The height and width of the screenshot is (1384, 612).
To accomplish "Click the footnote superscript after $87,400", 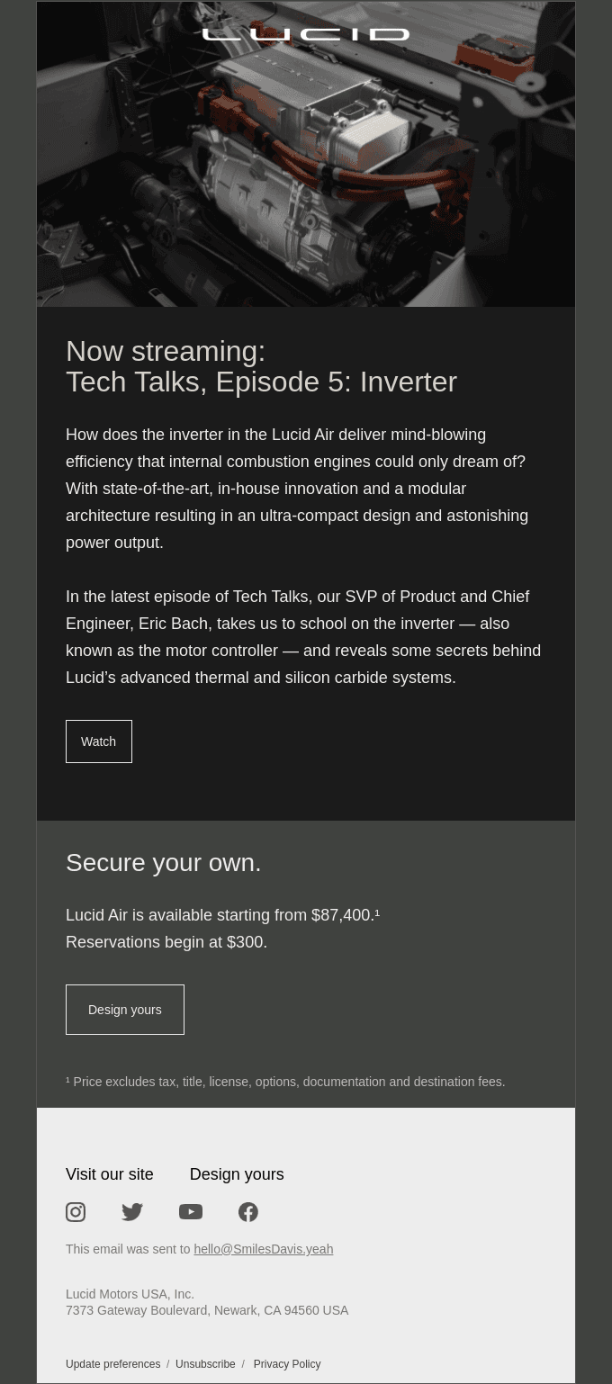I will click(377, 912).
